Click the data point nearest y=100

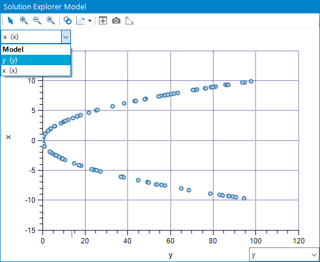point(251,82)
